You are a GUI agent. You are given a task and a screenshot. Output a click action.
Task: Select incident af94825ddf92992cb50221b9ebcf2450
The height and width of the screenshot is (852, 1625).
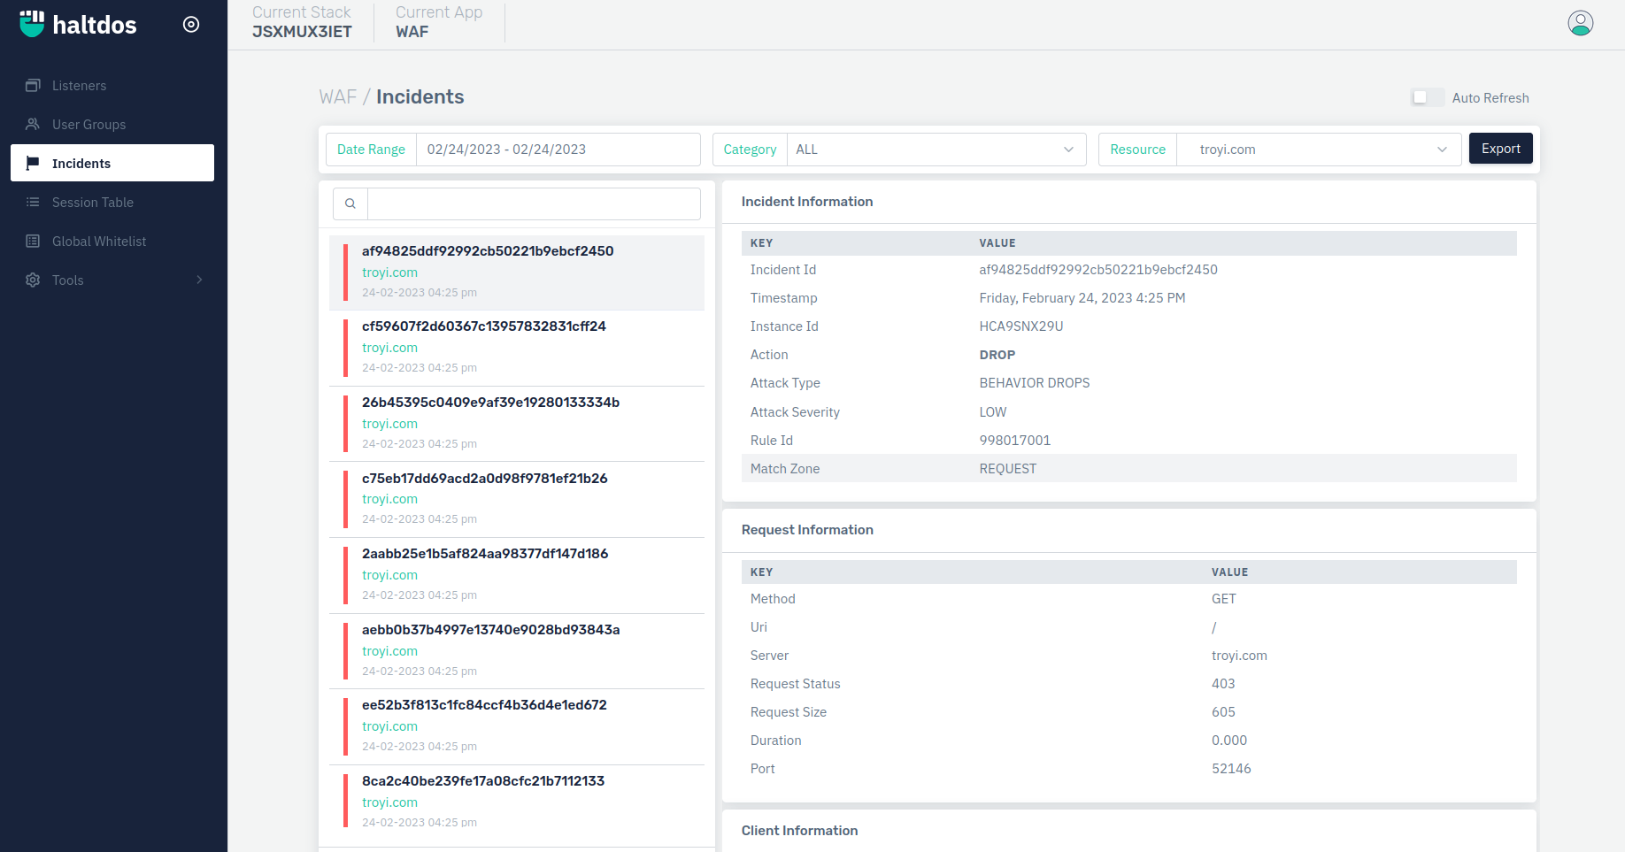coord(517,272)
